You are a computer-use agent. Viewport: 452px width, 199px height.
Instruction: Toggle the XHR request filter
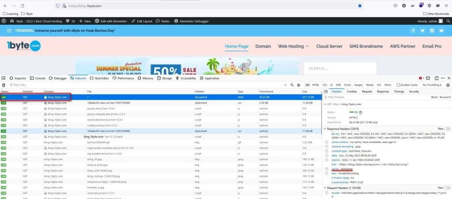339,85
